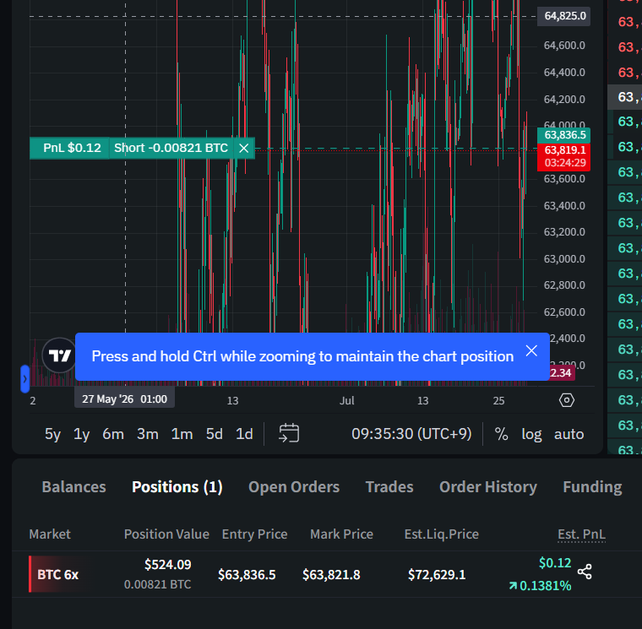The image size is (642, 629).
Task: Click the Est. PnL column header
Action: click(x=581, y=534)
